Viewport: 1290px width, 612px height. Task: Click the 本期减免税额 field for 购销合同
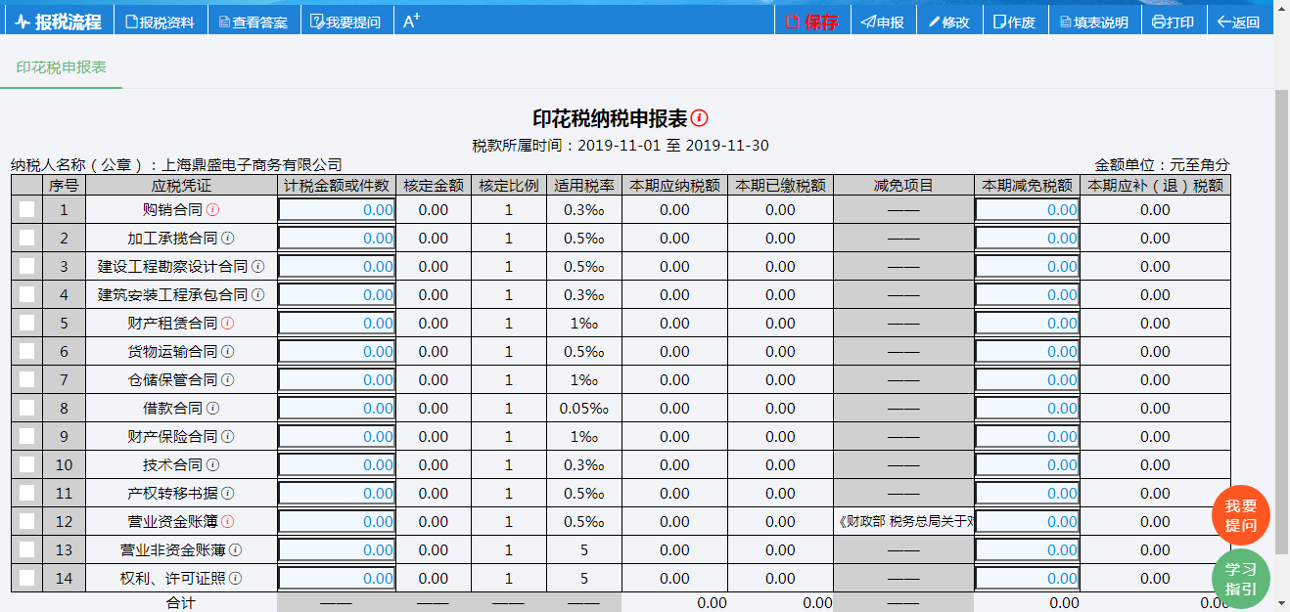tap(1027, 209)
